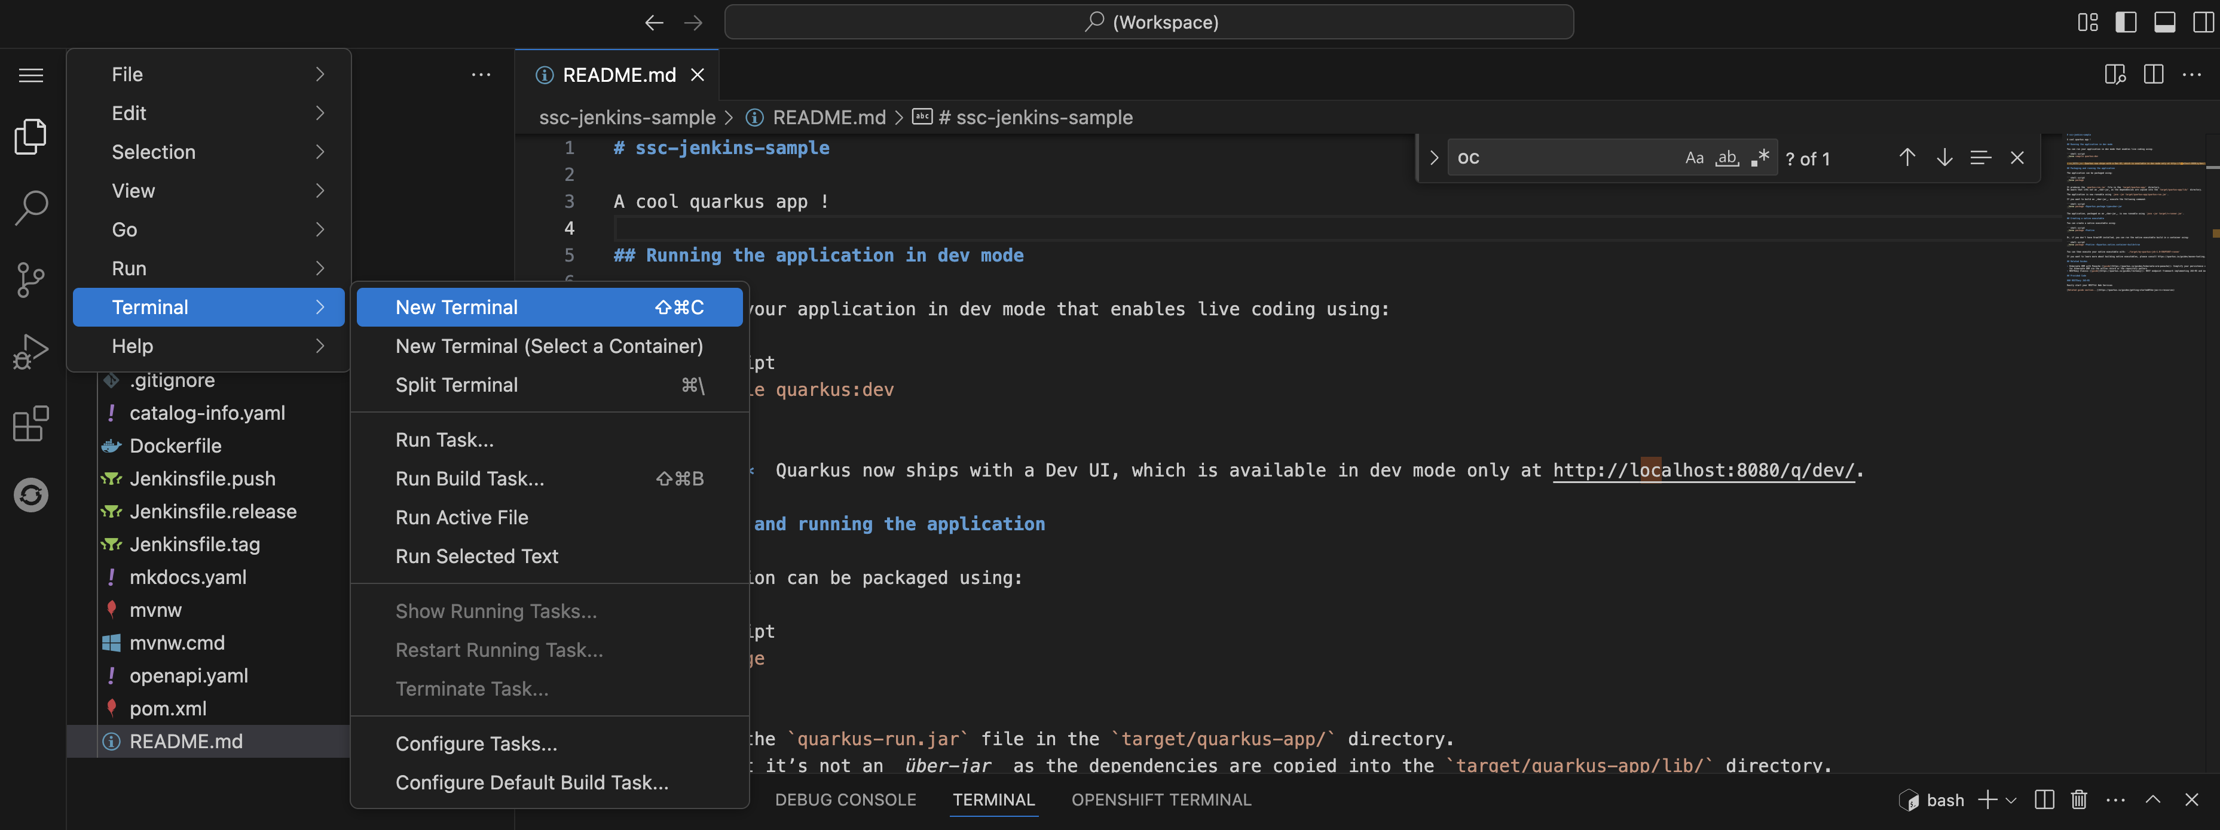Kill the active bash terminal with the trash icon
This screenshot has width=2220, height=830.
click(2078, 799)
